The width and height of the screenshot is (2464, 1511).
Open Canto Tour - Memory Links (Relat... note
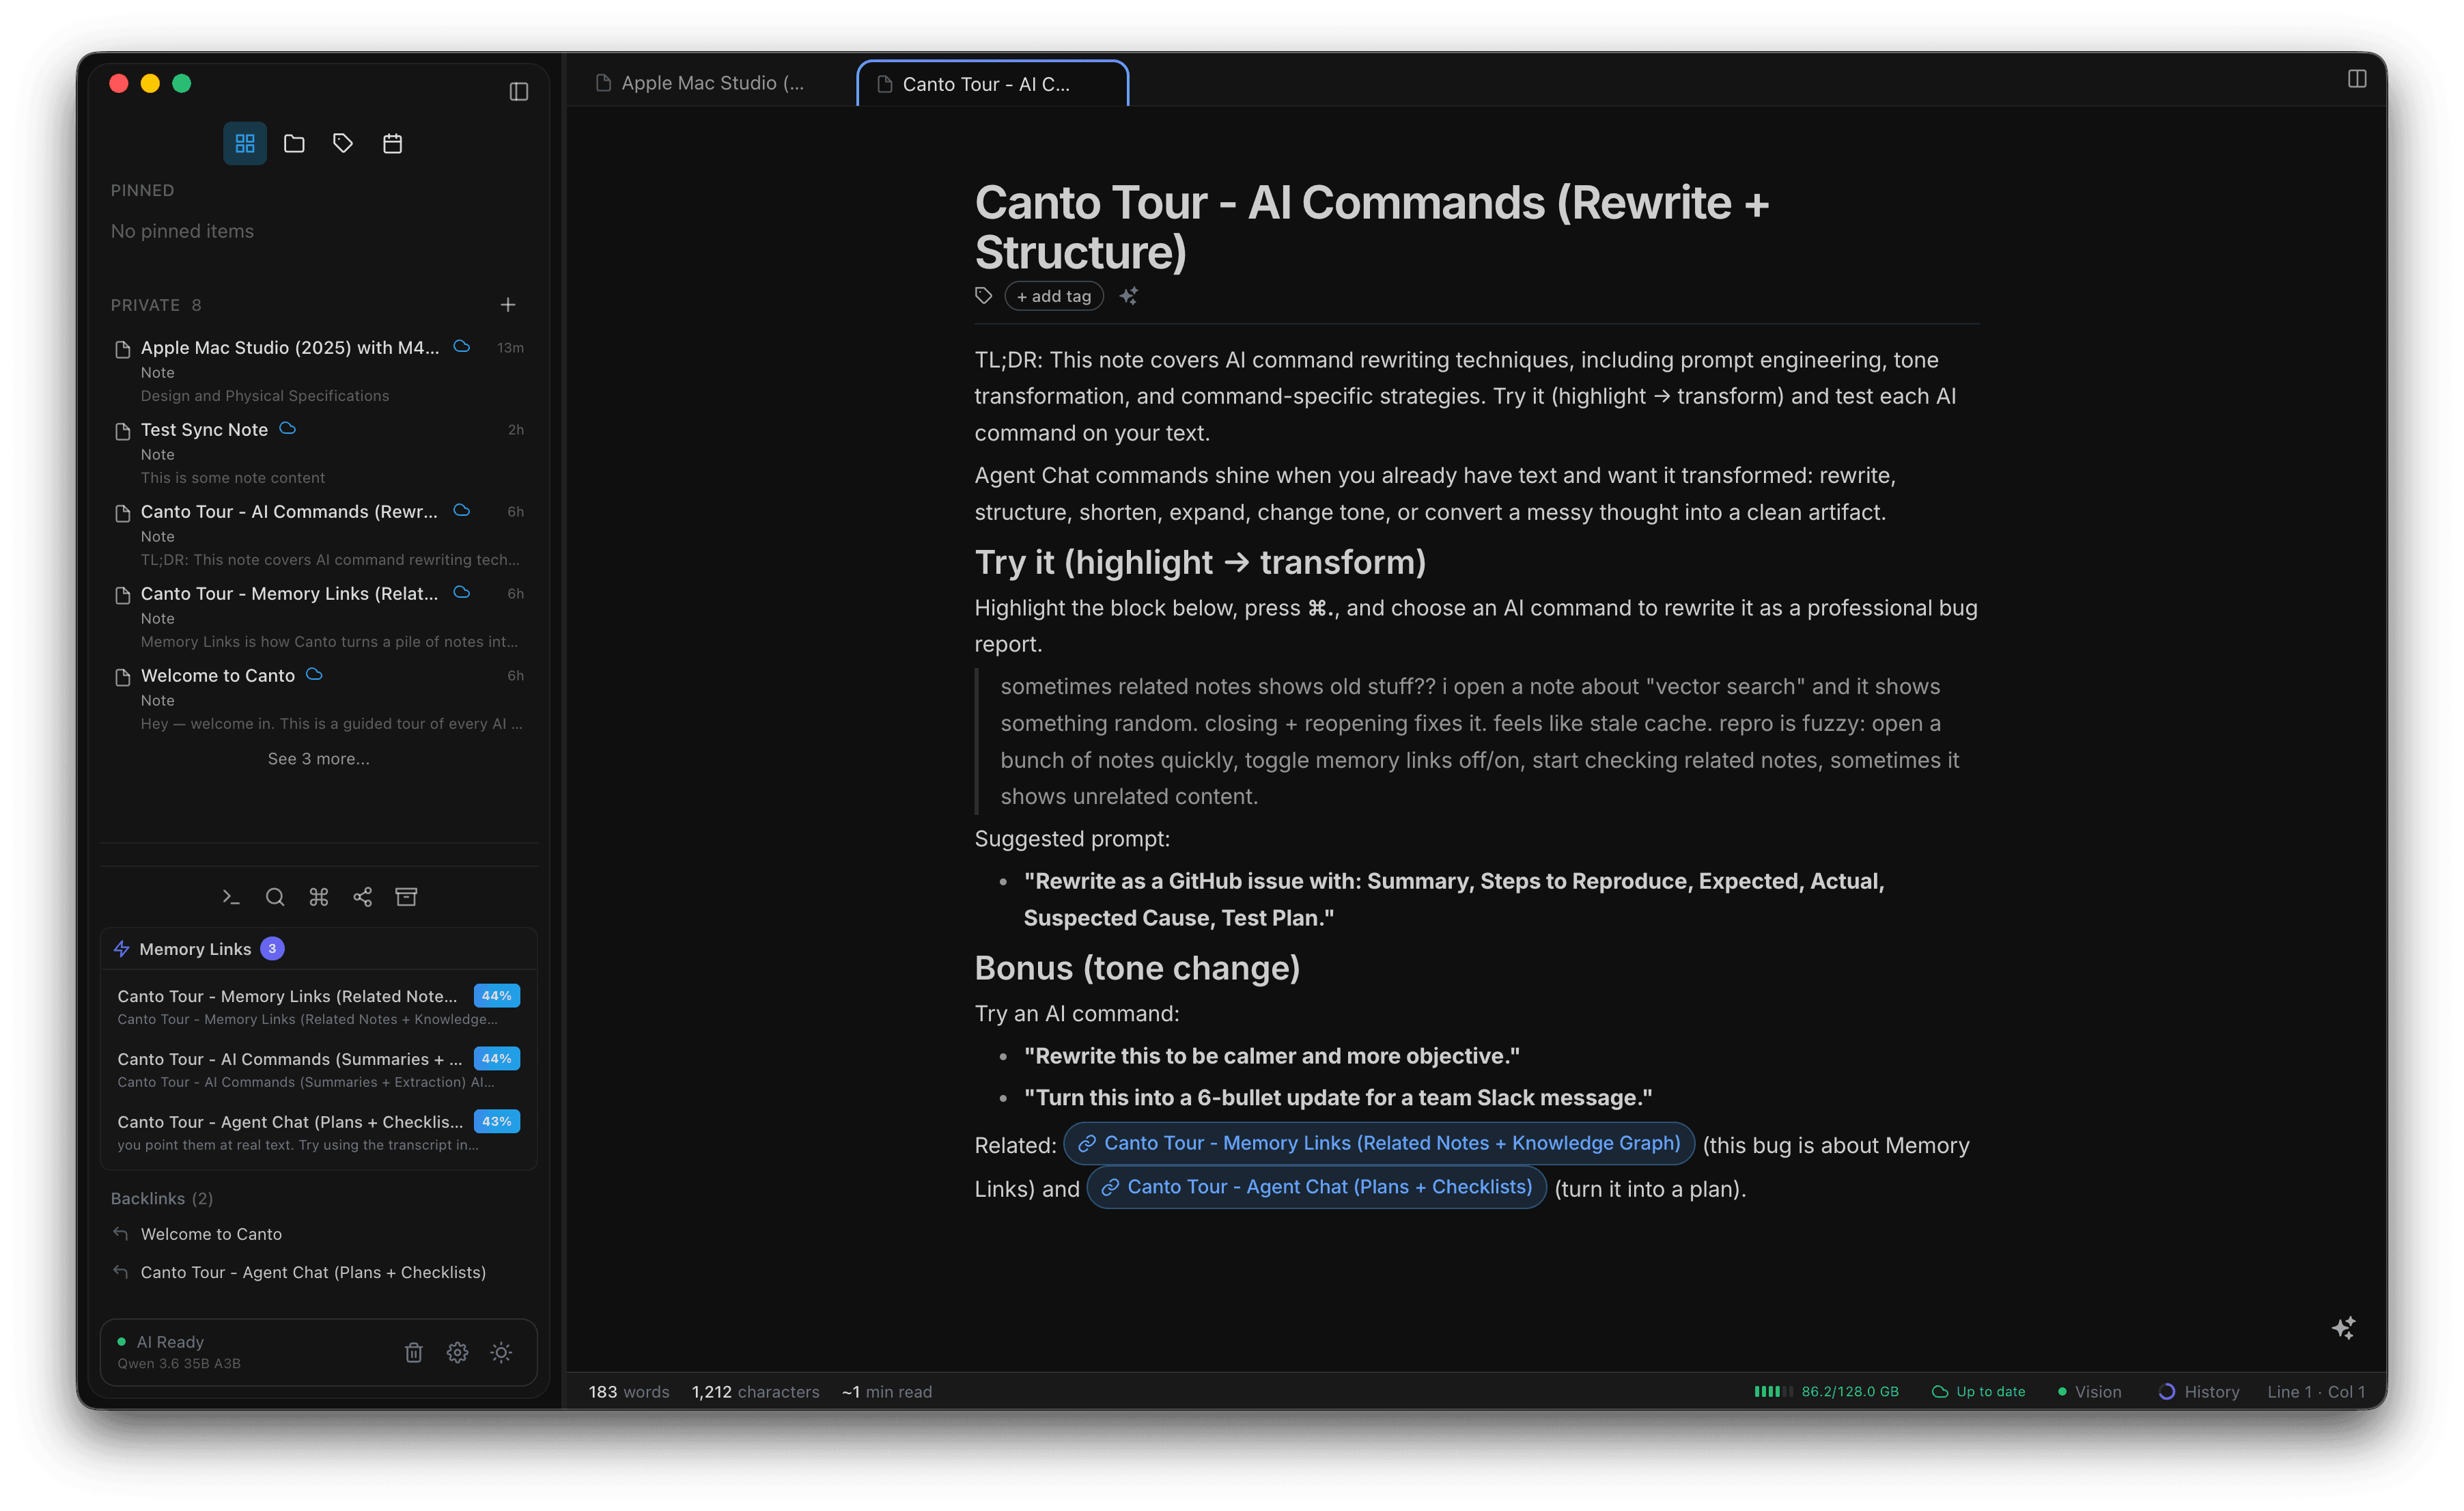[x=318, y=616]
